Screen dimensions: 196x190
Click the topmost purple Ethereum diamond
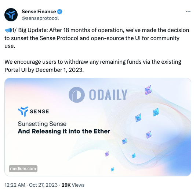[148, 90]
